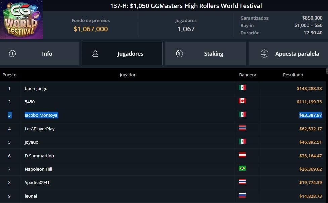Open the Info tab
This screenshot has width=328, height=203.
[x=40, y=54]
